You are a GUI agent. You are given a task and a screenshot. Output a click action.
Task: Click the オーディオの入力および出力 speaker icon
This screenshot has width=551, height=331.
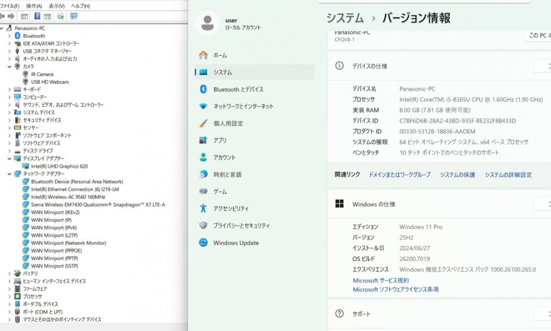[x=17, y=59]
